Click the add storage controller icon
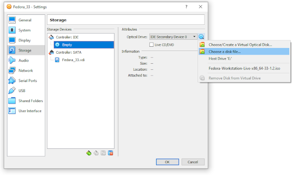295x175 pixels. point(89,153)
